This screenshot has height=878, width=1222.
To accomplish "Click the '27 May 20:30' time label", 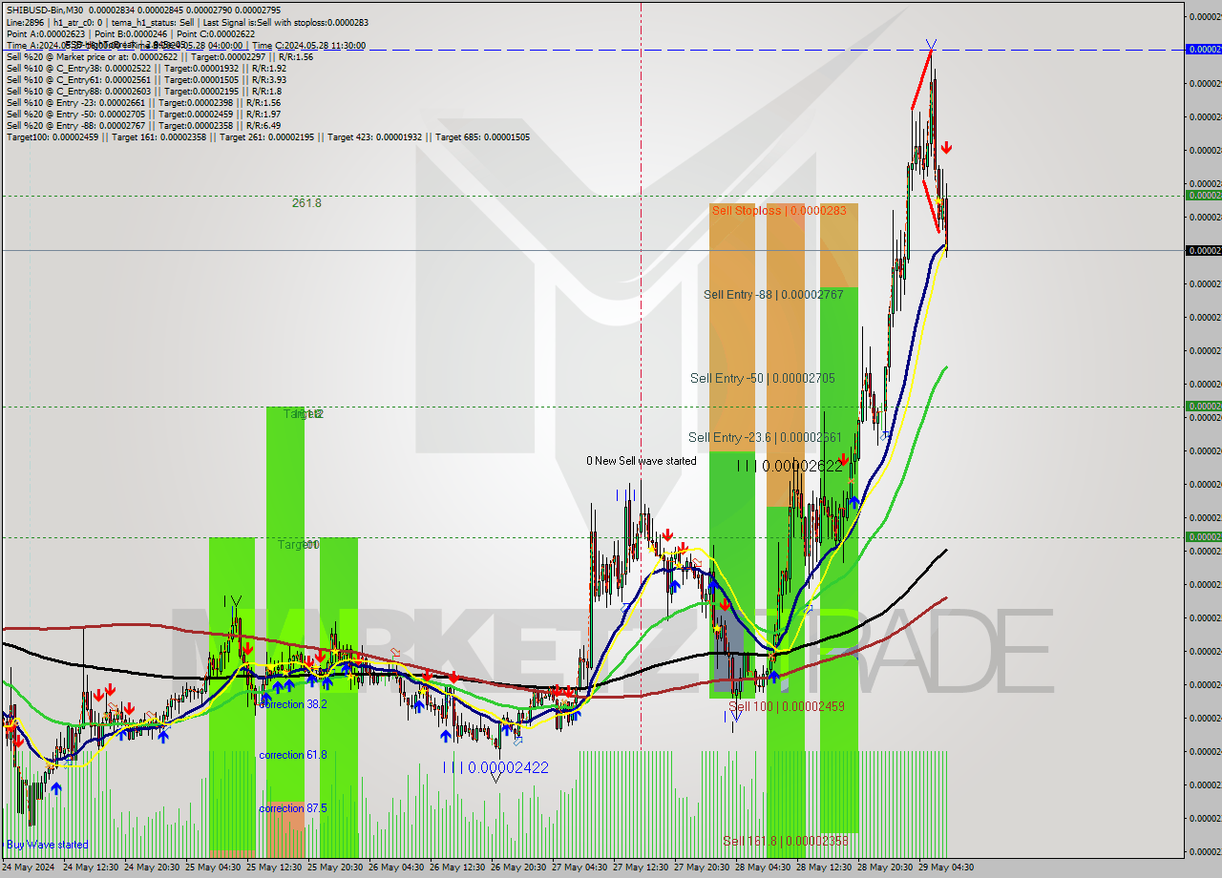I will [702, 868].
